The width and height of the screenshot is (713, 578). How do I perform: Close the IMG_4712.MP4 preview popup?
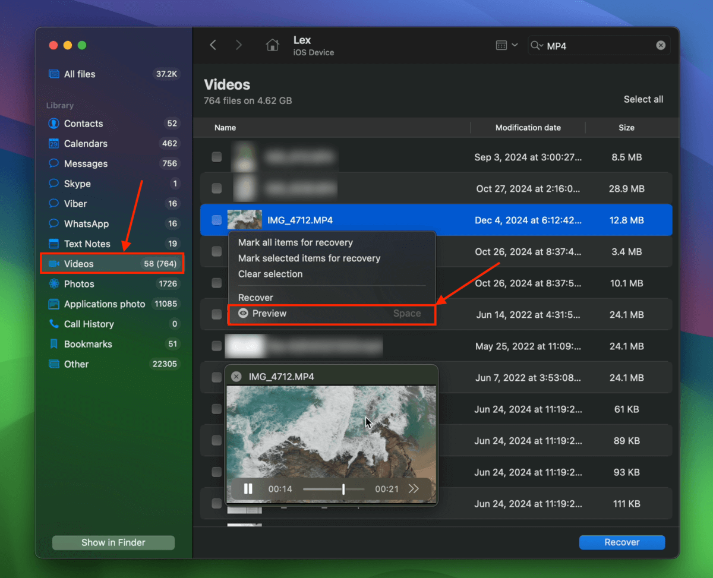[x=236, y=377]
